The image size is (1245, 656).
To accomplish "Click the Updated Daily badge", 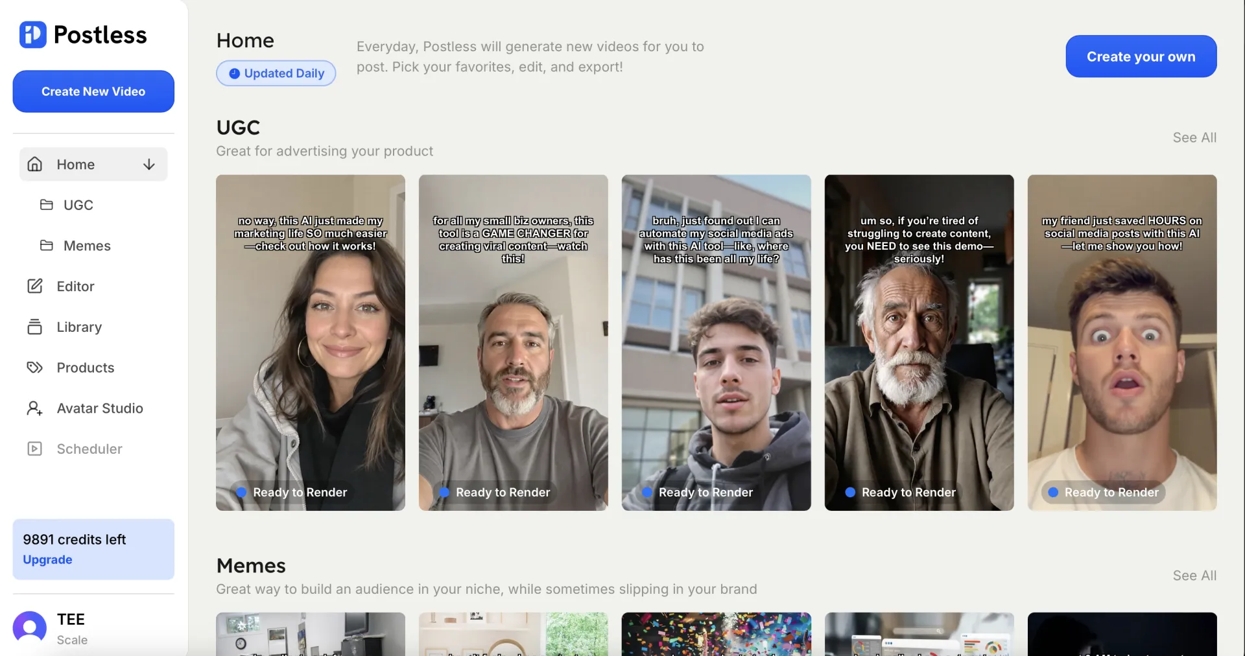I will tap(276, 73).
